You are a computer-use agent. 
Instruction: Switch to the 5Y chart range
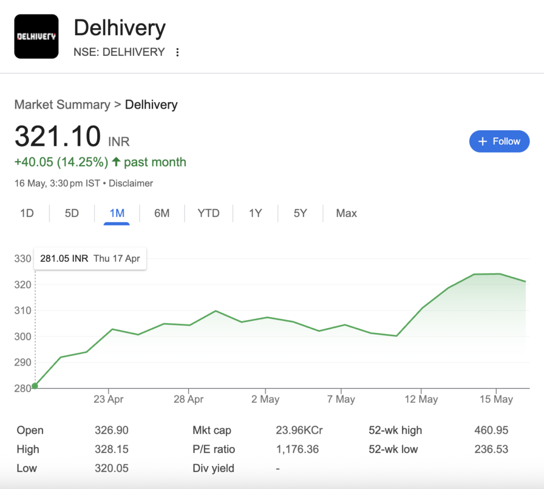click(x=301, y=213)
